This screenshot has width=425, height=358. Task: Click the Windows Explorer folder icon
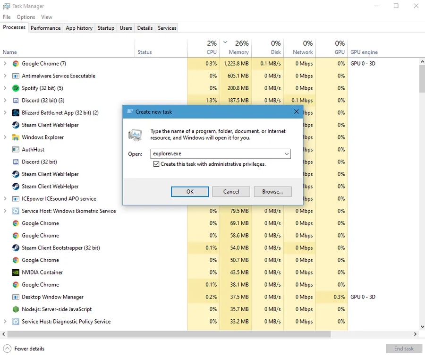[x=16, y=137]
